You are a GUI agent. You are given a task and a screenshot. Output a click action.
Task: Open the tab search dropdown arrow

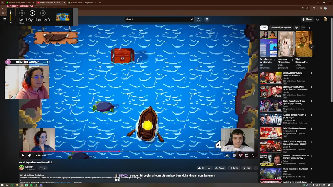3,3
